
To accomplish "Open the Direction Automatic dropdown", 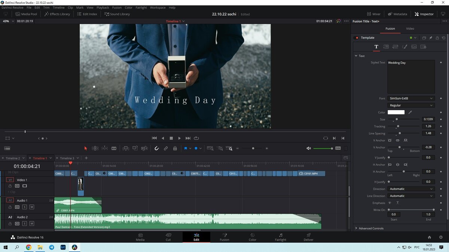I will click(411, 189).
